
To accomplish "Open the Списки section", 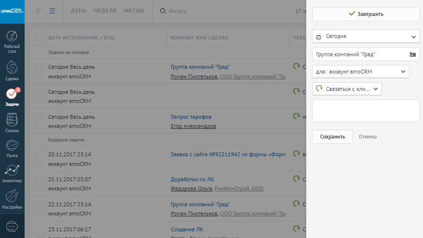I will pos(12,123).
